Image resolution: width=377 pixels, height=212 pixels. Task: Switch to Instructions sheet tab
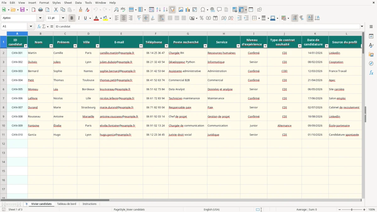click(90, 204)
